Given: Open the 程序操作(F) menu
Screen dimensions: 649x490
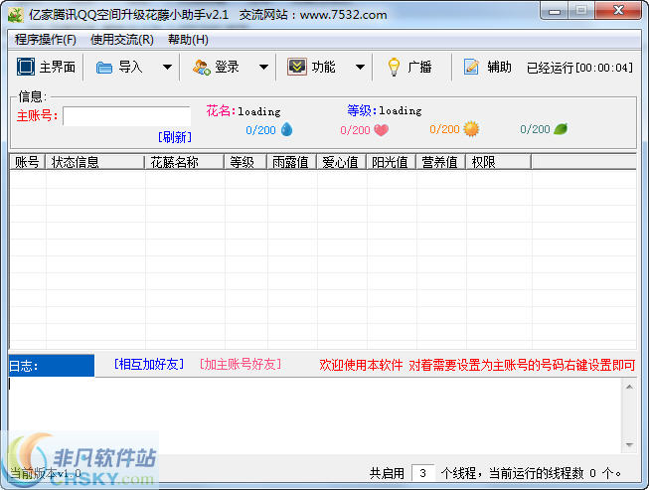Looking at the screenshot, I should coord(46,40).
